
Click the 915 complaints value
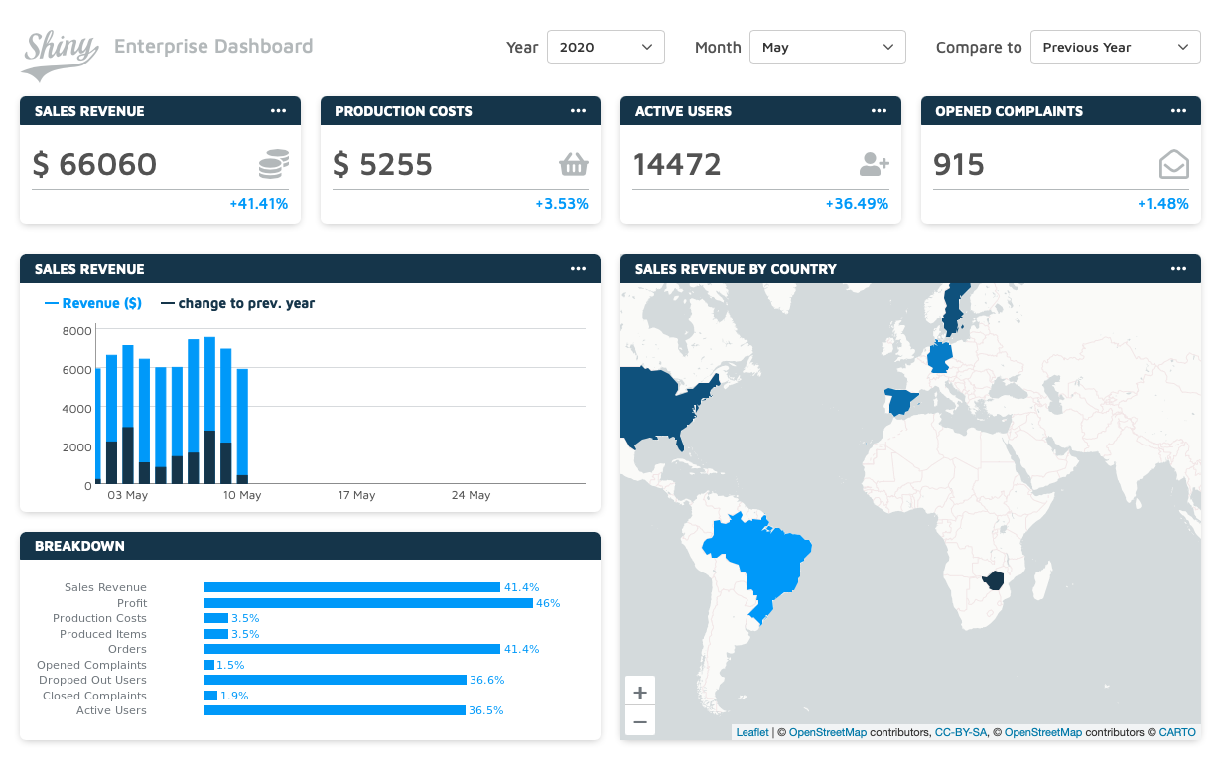[x=959, y=164]
